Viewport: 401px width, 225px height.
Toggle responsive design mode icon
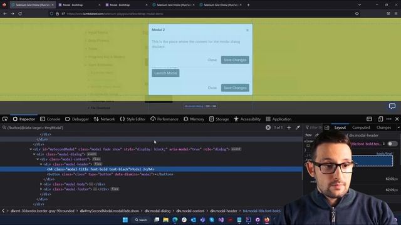click(380, 119)
